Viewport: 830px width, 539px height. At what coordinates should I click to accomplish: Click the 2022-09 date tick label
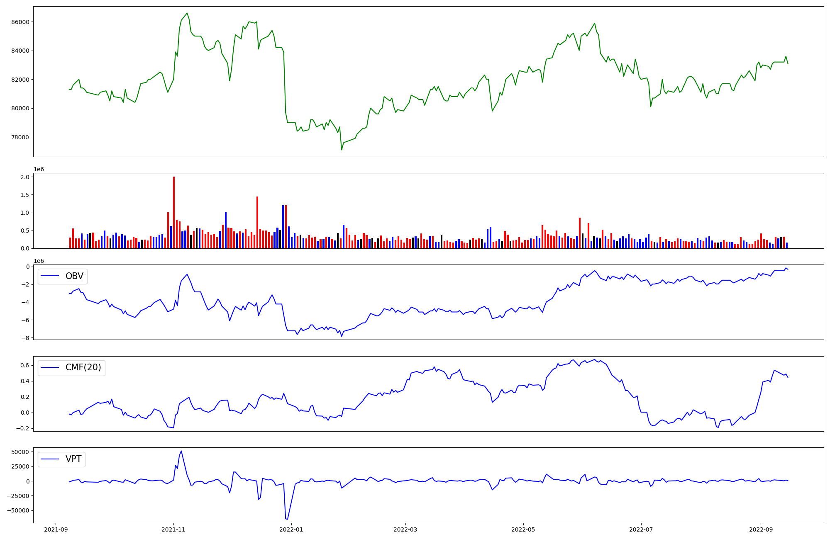760,529
